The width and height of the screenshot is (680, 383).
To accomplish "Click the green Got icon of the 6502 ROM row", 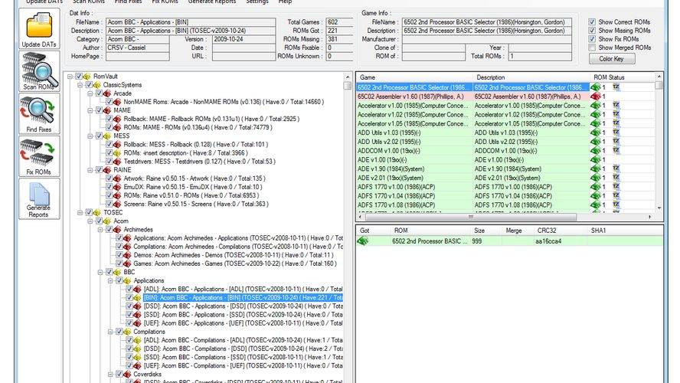I will coord(363,241).
